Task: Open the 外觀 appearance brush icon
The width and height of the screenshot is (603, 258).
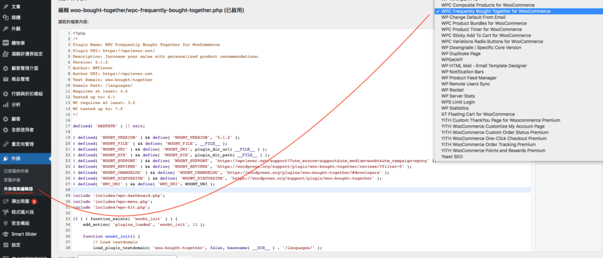Action: click(x=5, y=28)
